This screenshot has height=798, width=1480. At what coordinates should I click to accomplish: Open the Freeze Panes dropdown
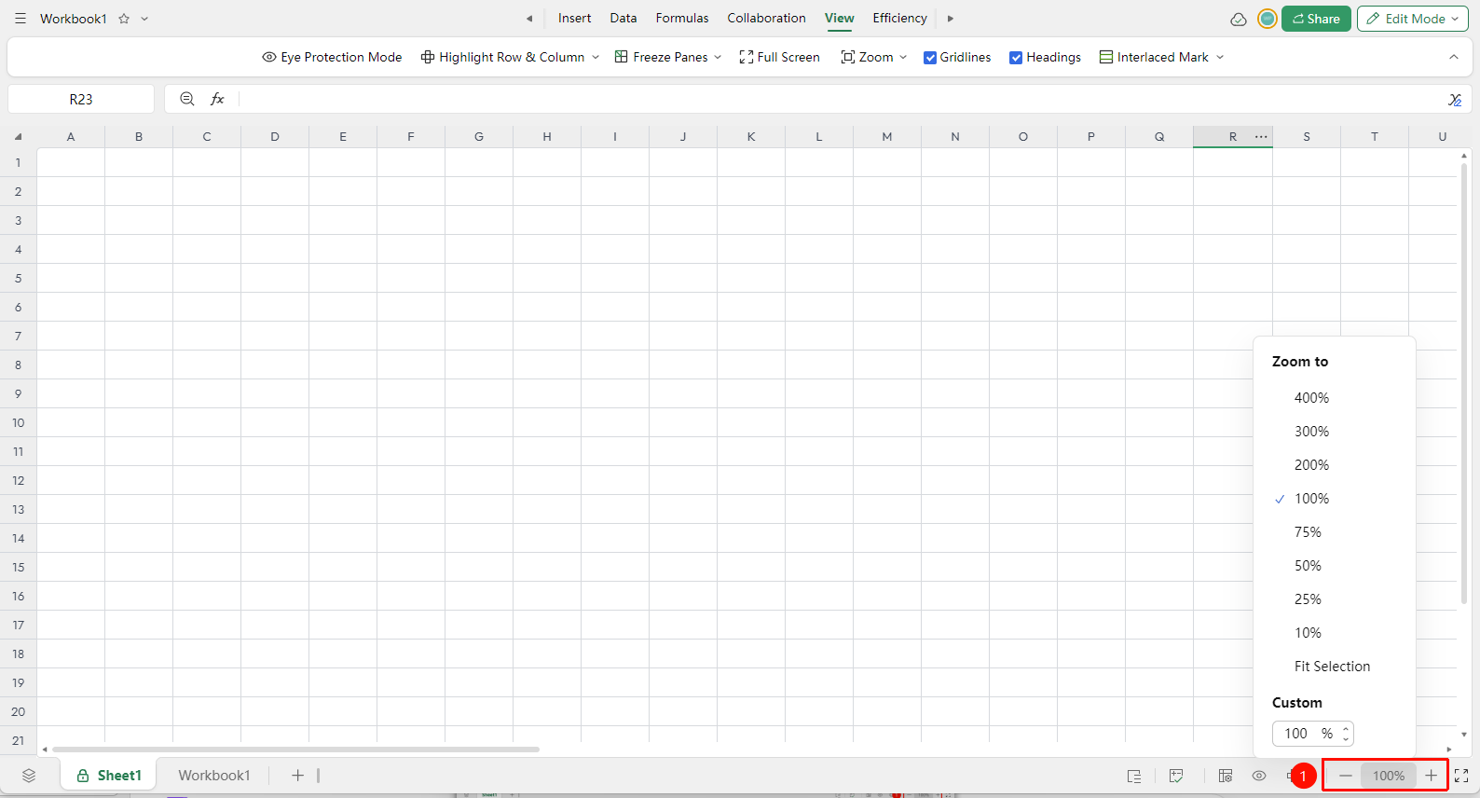tap(668, 57)
